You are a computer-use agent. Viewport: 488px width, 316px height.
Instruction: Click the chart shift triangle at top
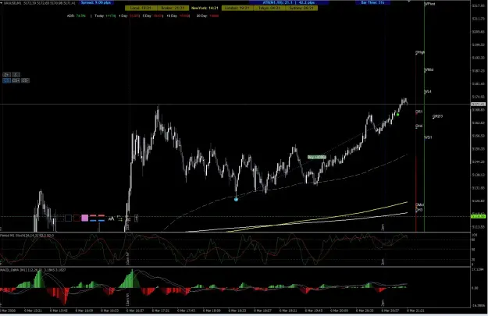click(409, 2)
